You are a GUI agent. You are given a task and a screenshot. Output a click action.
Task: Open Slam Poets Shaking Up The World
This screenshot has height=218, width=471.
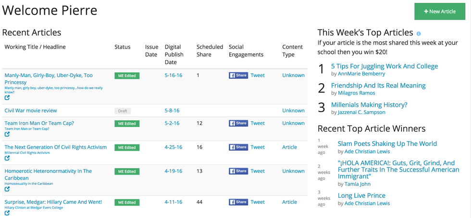(387, 143)
